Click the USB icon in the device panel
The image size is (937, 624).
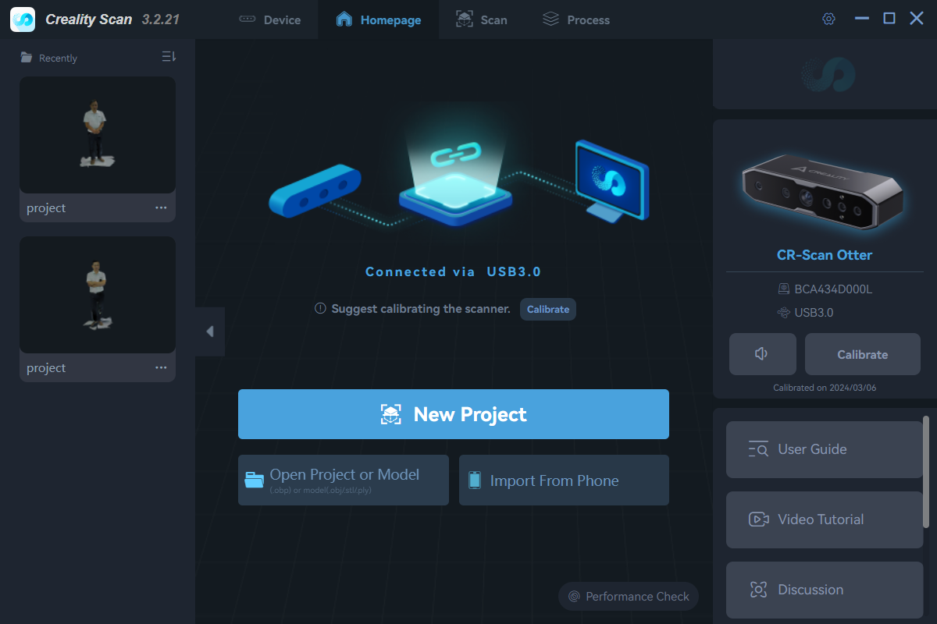(x=784, y=313)
